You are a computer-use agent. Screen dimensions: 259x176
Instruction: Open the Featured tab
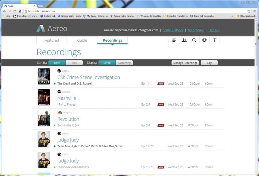51,40
